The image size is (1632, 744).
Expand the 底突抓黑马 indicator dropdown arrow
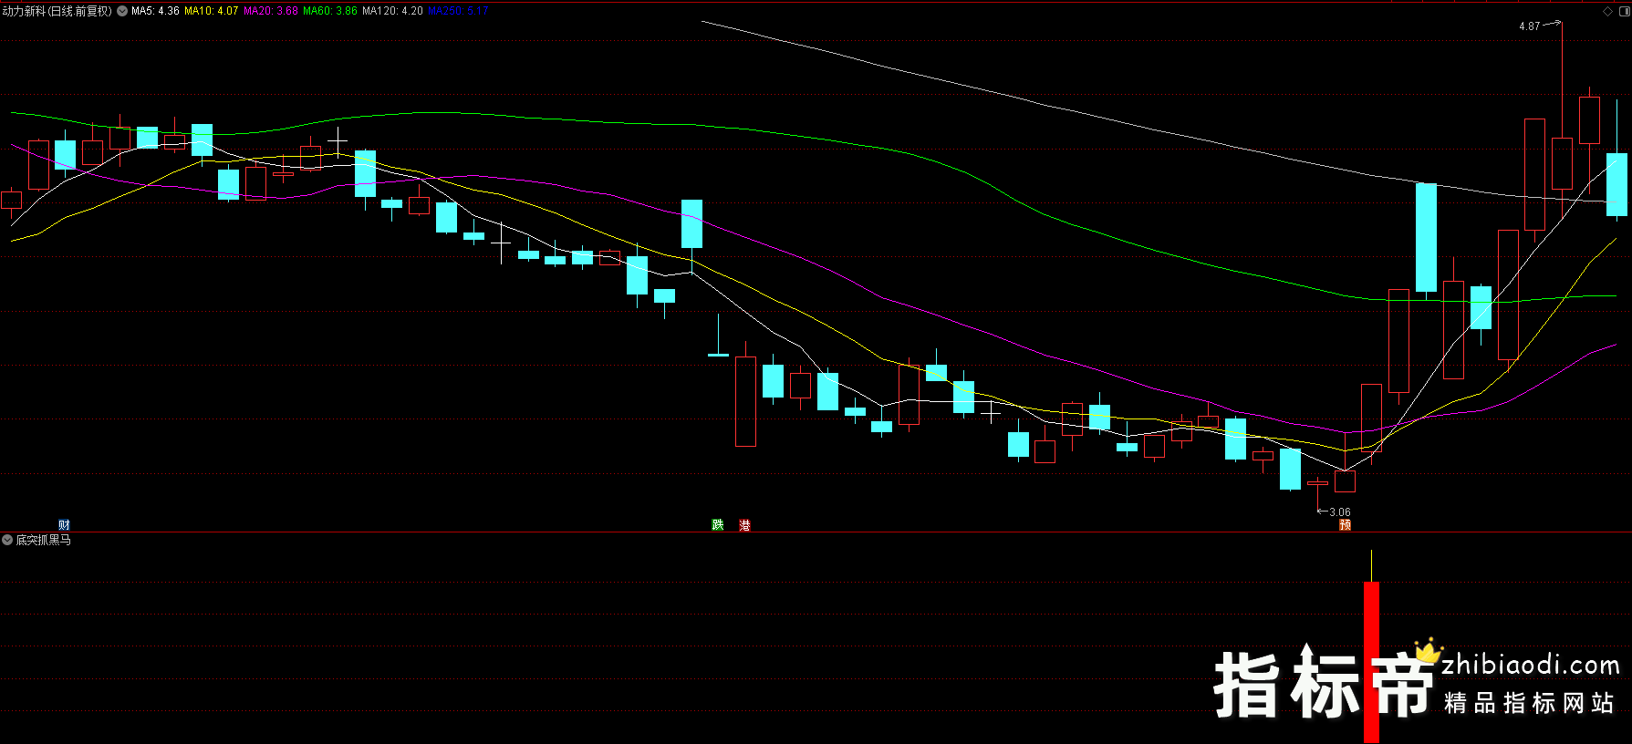7,540
